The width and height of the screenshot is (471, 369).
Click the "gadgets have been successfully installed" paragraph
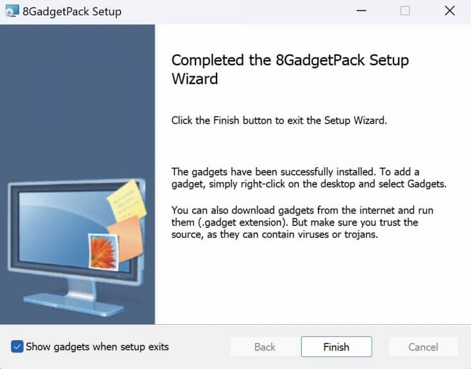308,178
